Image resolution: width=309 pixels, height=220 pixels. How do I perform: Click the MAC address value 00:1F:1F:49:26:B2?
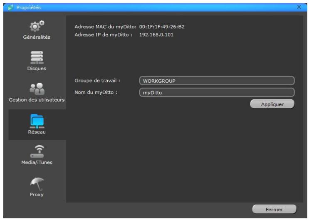point(161,27)
